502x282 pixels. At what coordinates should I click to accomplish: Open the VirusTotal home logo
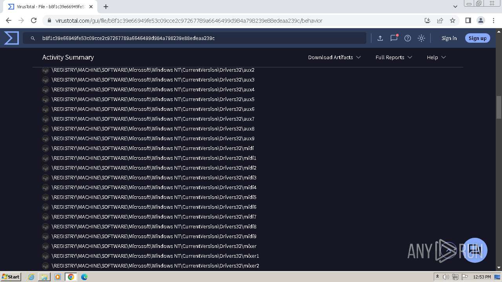[x=11, y=38]
